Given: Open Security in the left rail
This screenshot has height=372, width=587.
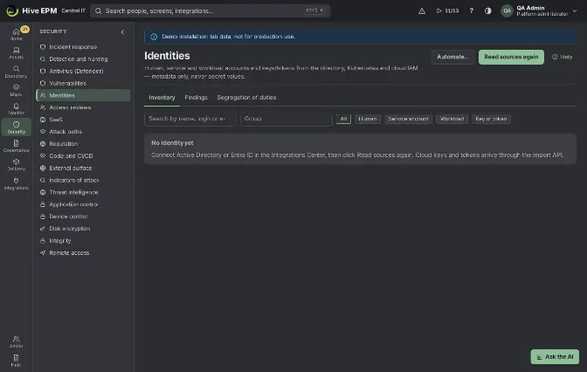Looking at the screenshot, I should point(16,127).
